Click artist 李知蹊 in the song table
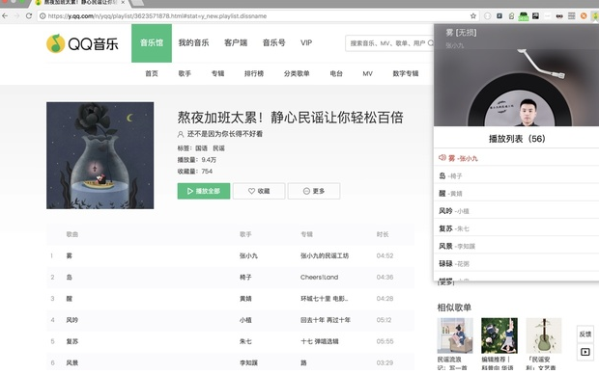Viewport: 599px width, 374px height. [x=248, y=362]
